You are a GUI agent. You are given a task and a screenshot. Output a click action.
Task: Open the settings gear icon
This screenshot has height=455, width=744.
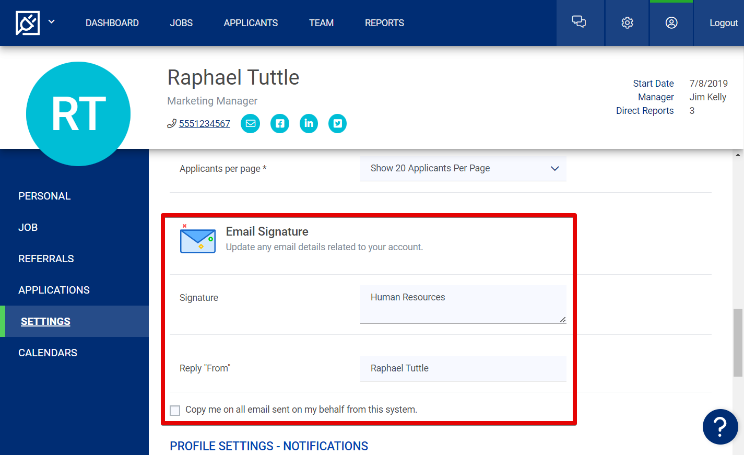click(627, 23)
